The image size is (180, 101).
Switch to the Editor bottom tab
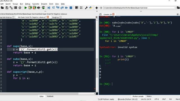point(41,97)
